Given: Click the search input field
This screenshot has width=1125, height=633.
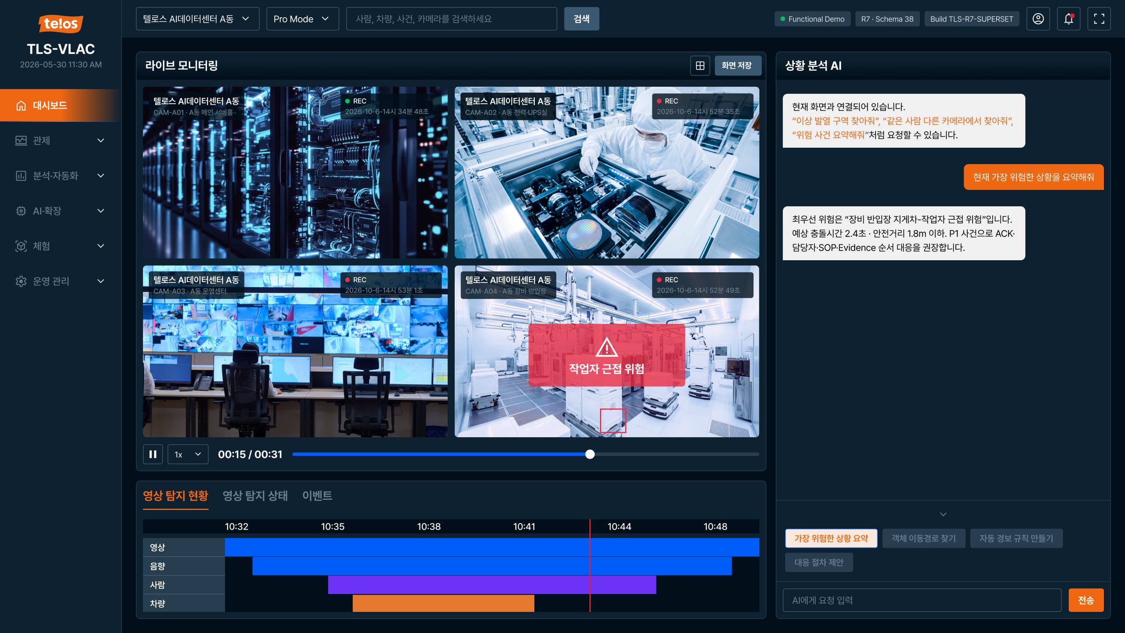Looking at the screenshot, I should [x=451, y=19].
